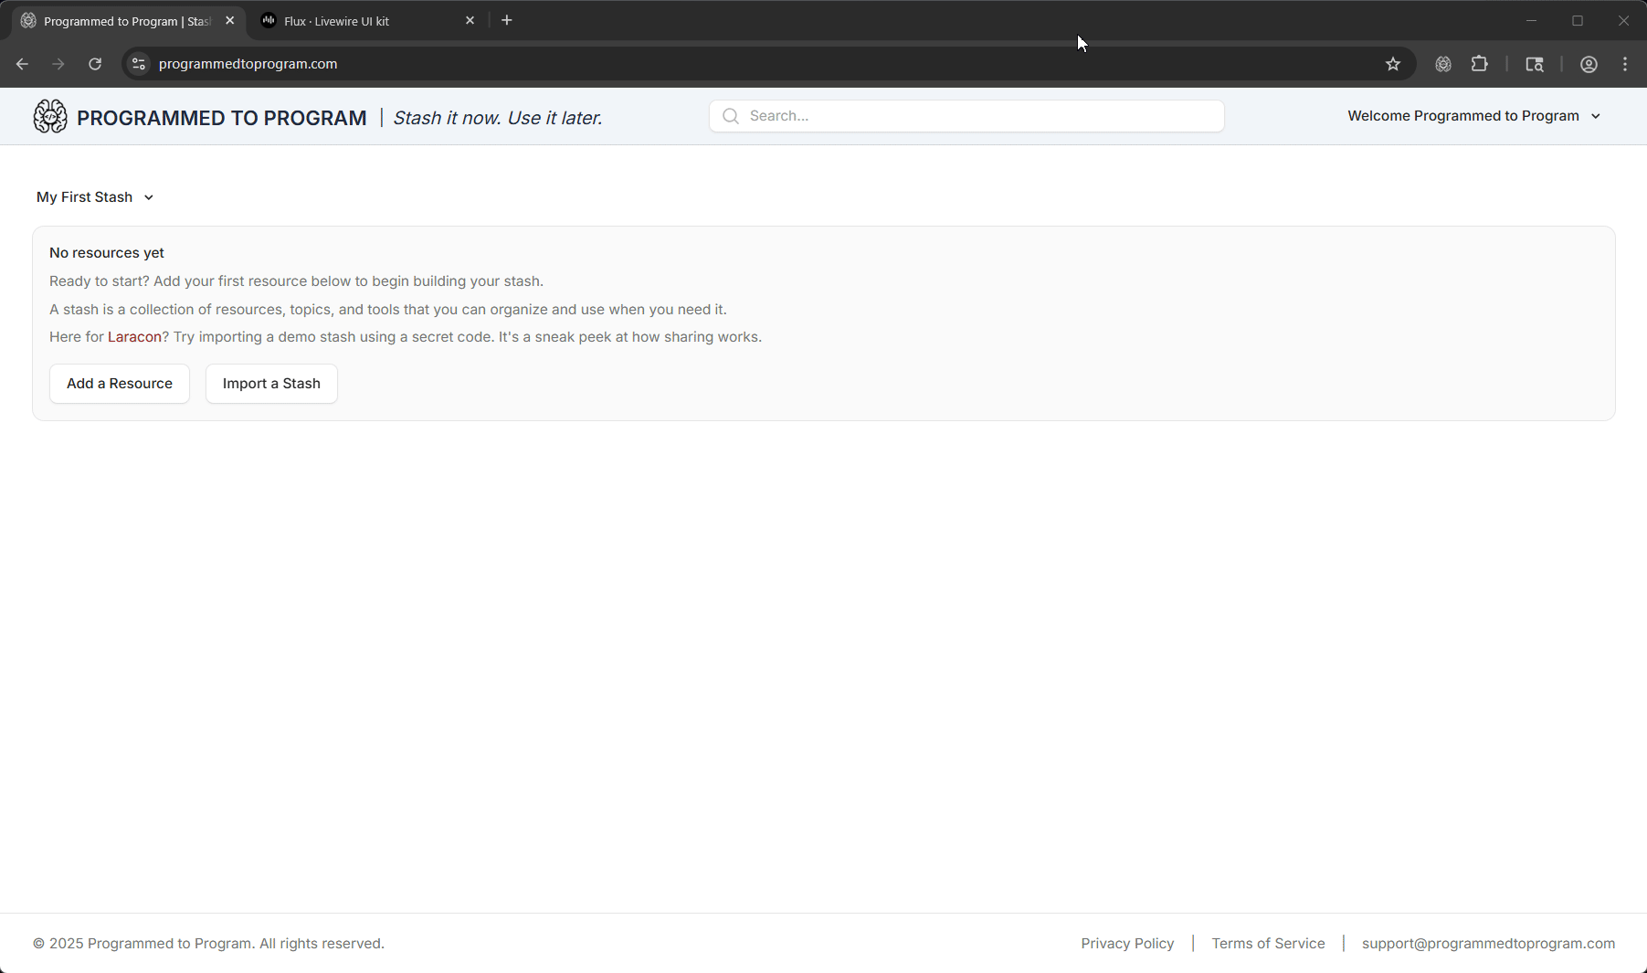Minimize the browser window
The image size is (1647, 973).
(1532, 20)
